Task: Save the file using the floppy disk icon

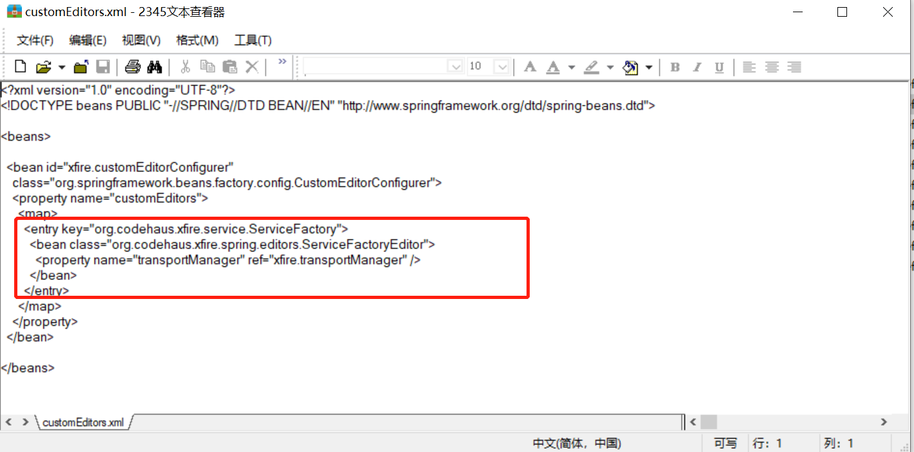Action: click(103, 67)
